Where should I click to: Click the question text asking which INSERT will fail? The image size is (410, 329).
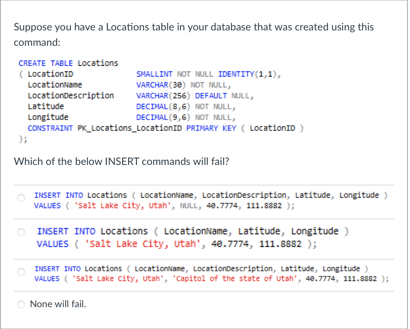pyautogui.click(x=123, y=162)
